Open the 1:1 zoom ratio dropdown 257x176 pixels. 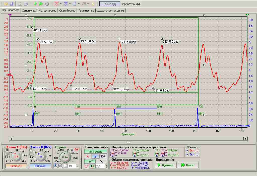click(77, 166)
